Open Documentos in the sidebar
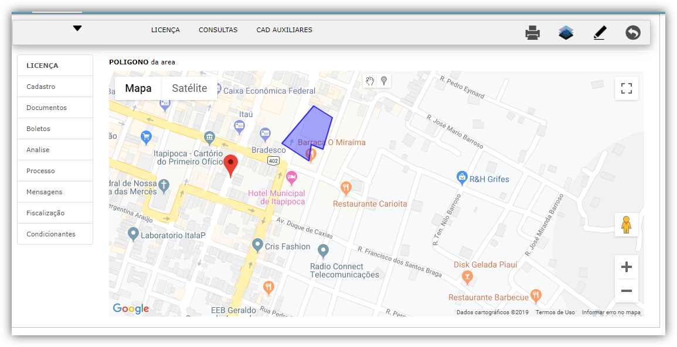Image resolution: width=677 pixels, height=347 pixels. point(47,108)
